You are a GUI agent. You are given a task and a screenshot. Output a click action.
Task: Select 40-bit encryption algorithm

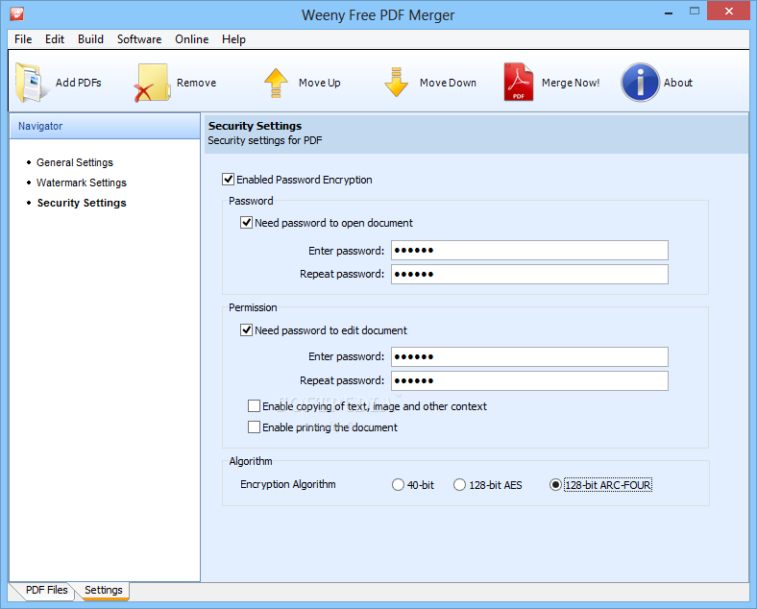[398, 484]
